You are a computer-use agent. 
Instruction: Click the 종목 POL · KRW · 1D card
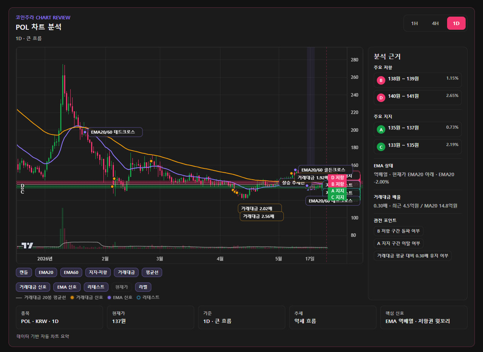coord(59,318)
